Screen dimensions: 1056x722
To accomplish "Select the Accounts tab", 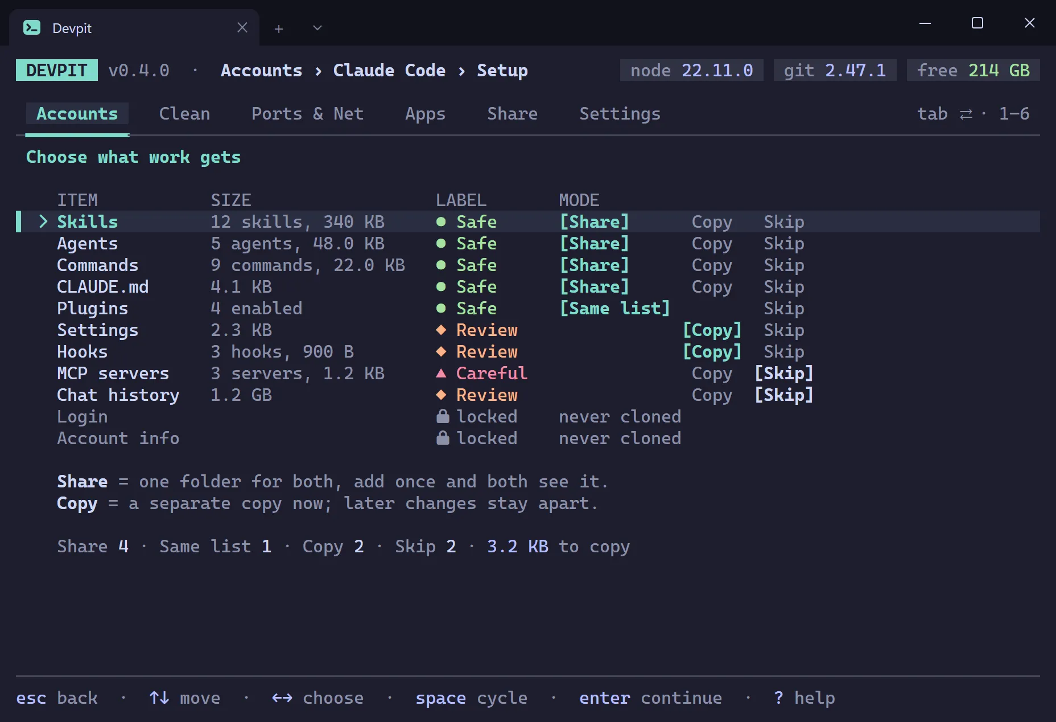I will 77,114.
